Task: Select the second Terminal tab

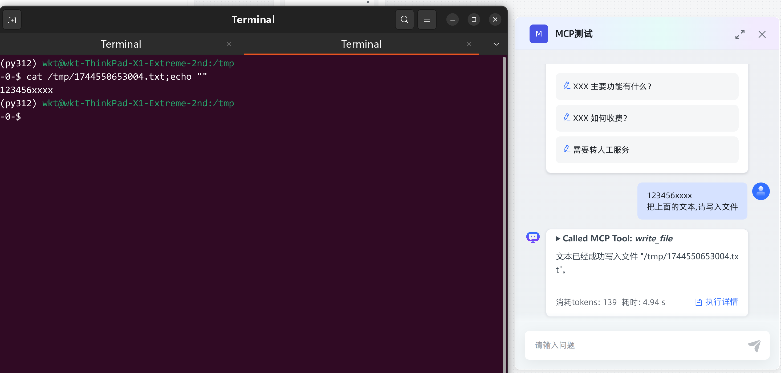Action: point(361,44)
